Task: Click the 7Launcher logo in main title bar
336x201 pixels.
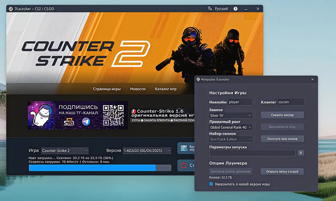Action: point(11,9)
